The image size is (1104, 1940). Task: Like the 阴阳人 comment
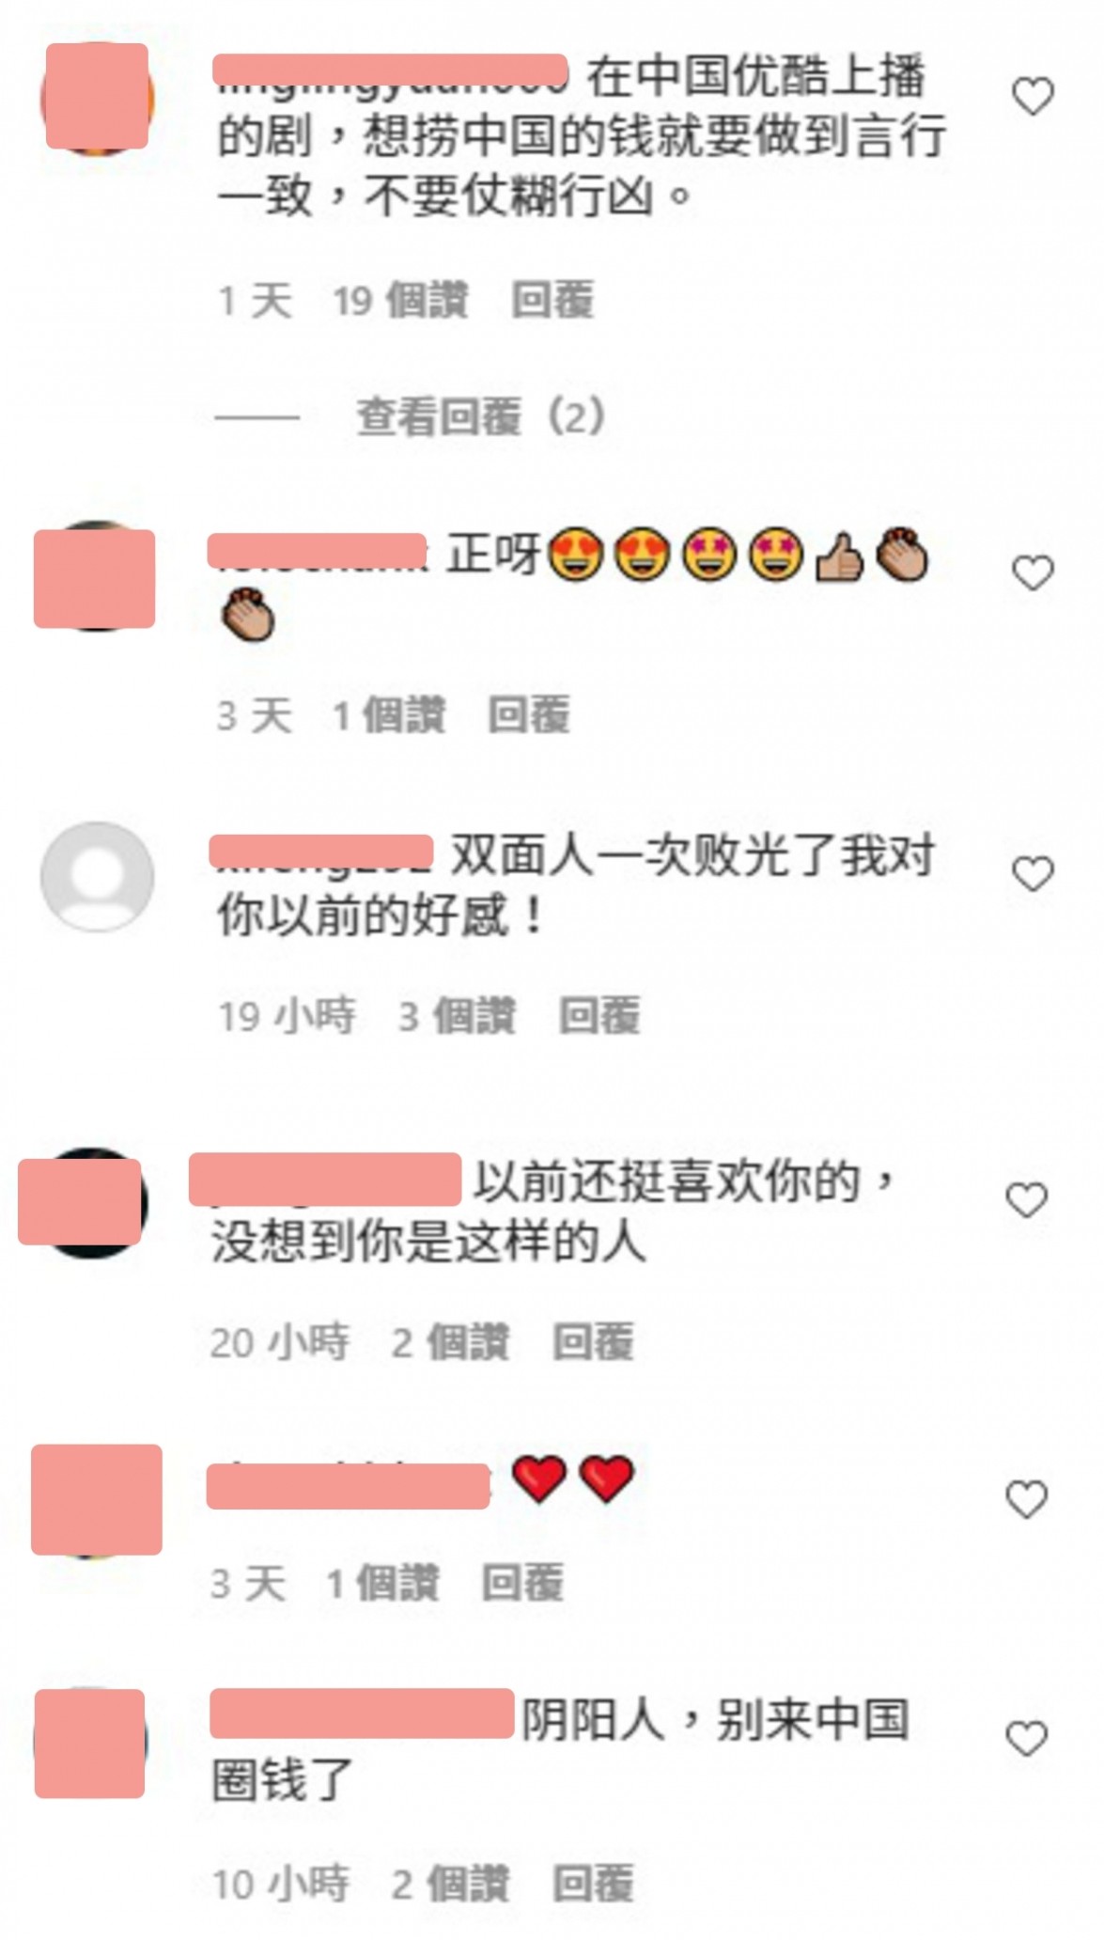(1026, 1739)
